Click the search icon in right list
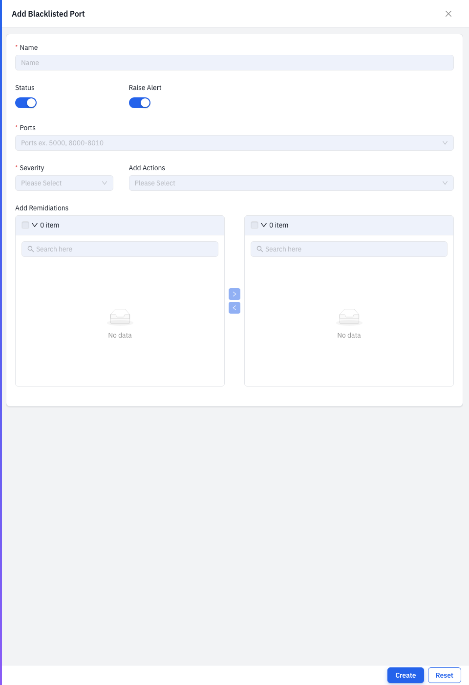This screenshot has width=469, height=685. 260,249
